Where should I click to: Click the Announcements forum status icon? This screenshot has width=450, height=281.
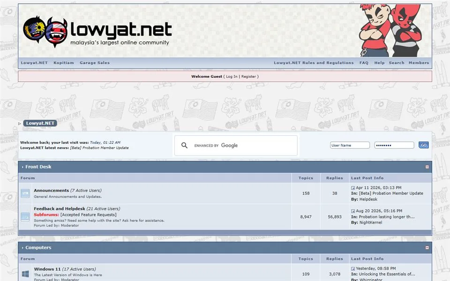(x=25, y=193)
